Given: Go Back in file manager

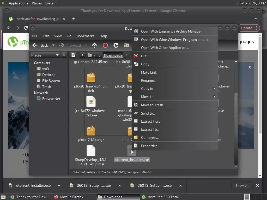Looking at the screenshot, I should point(40,45).
